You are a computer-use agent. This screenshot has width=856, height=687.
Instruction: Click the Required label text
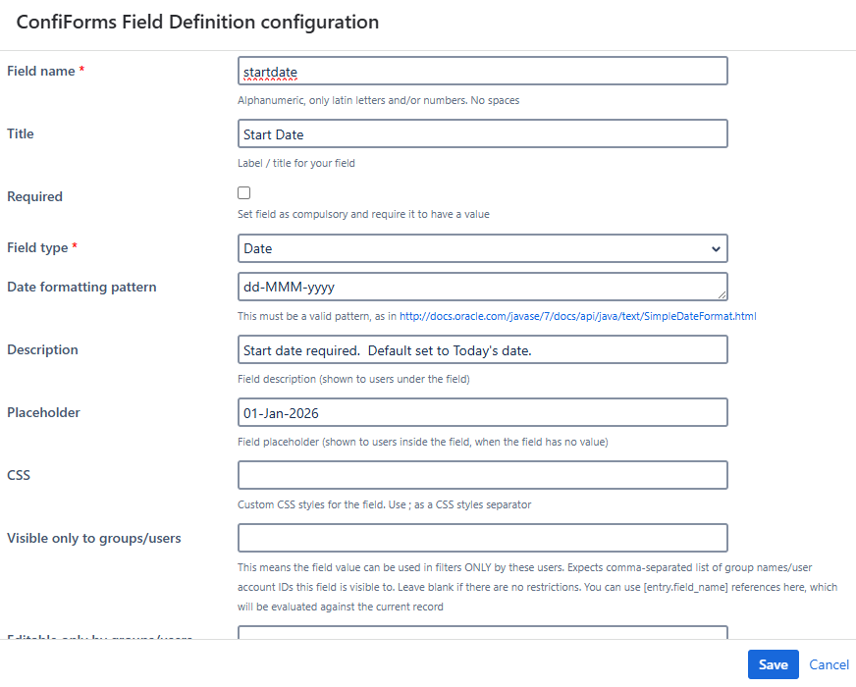34,196
